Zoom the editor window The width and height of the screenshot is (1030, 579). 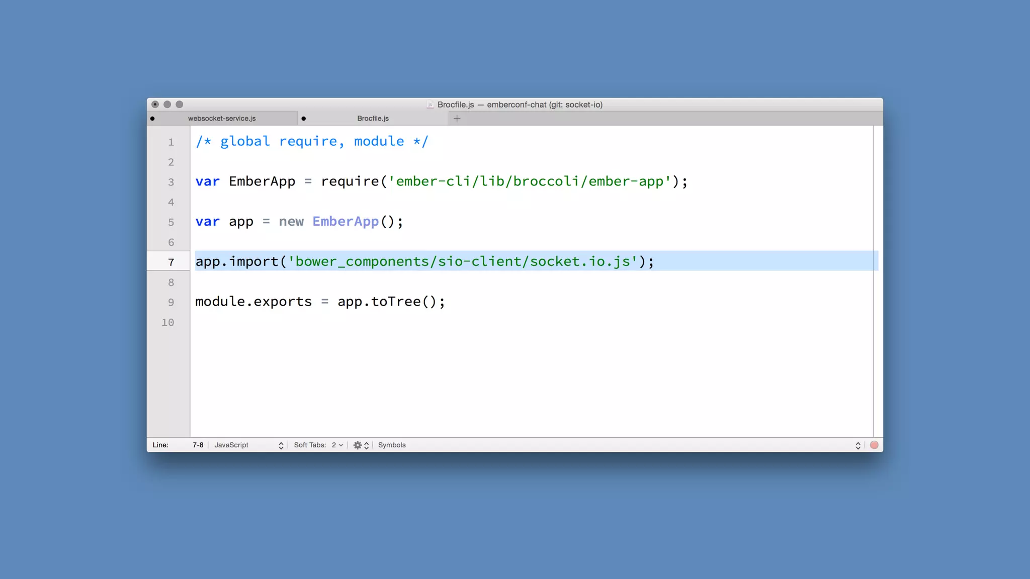180,105
